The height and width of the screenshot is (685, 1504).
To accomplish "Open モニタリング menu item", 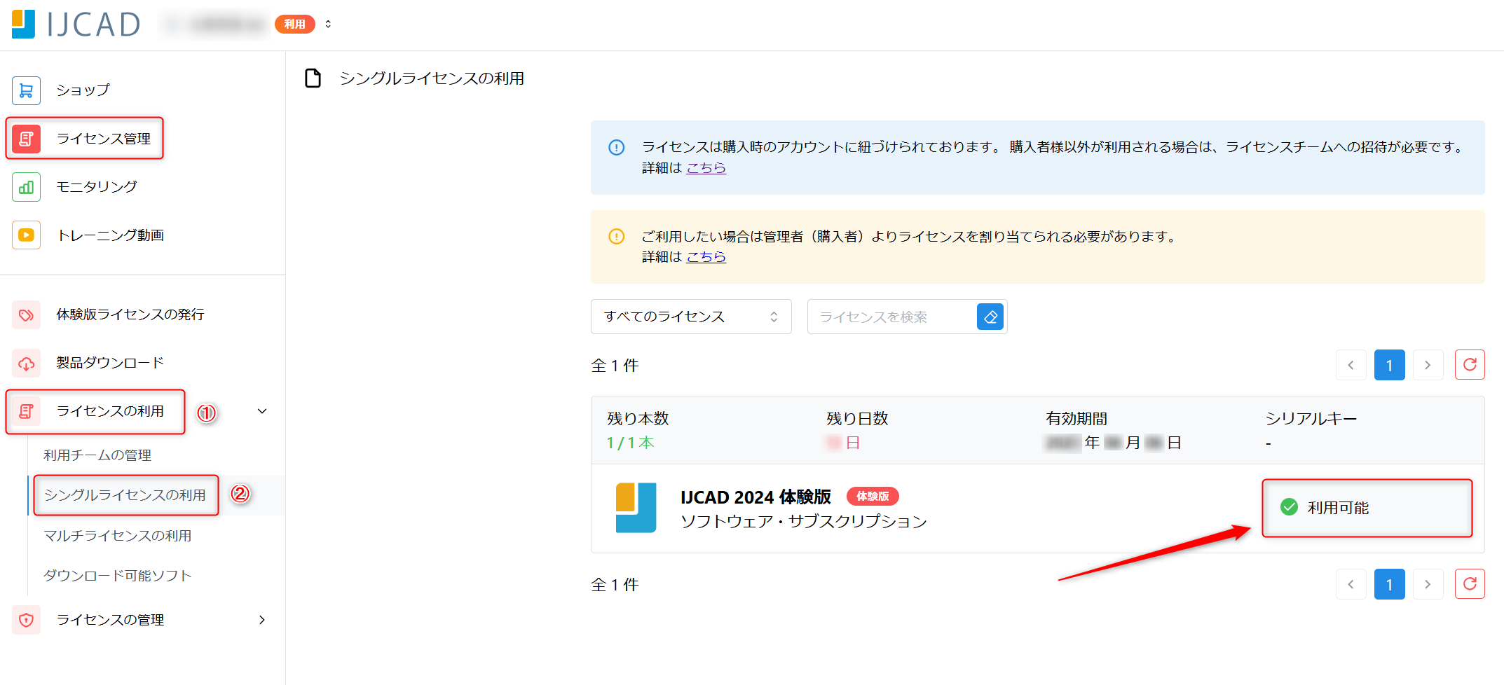I will (97, 187).
